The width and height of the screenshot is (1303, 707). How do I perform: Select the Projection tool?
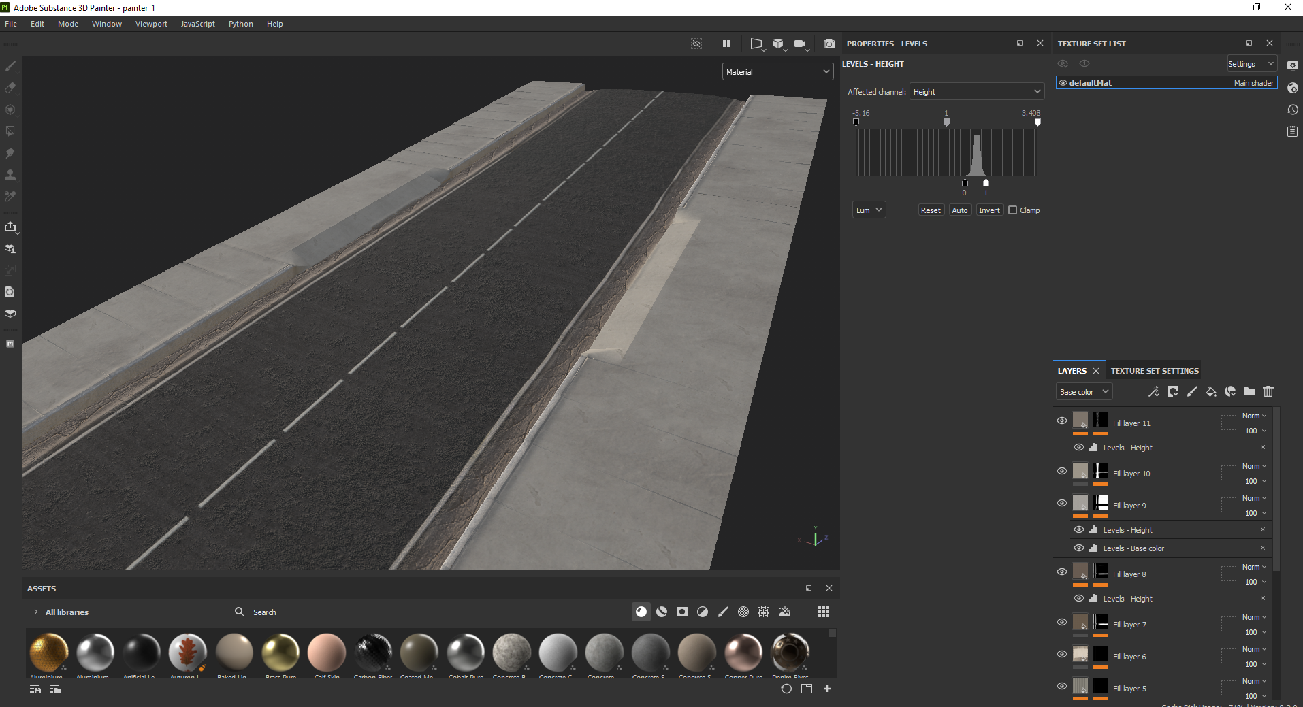(x=10, y=110)
